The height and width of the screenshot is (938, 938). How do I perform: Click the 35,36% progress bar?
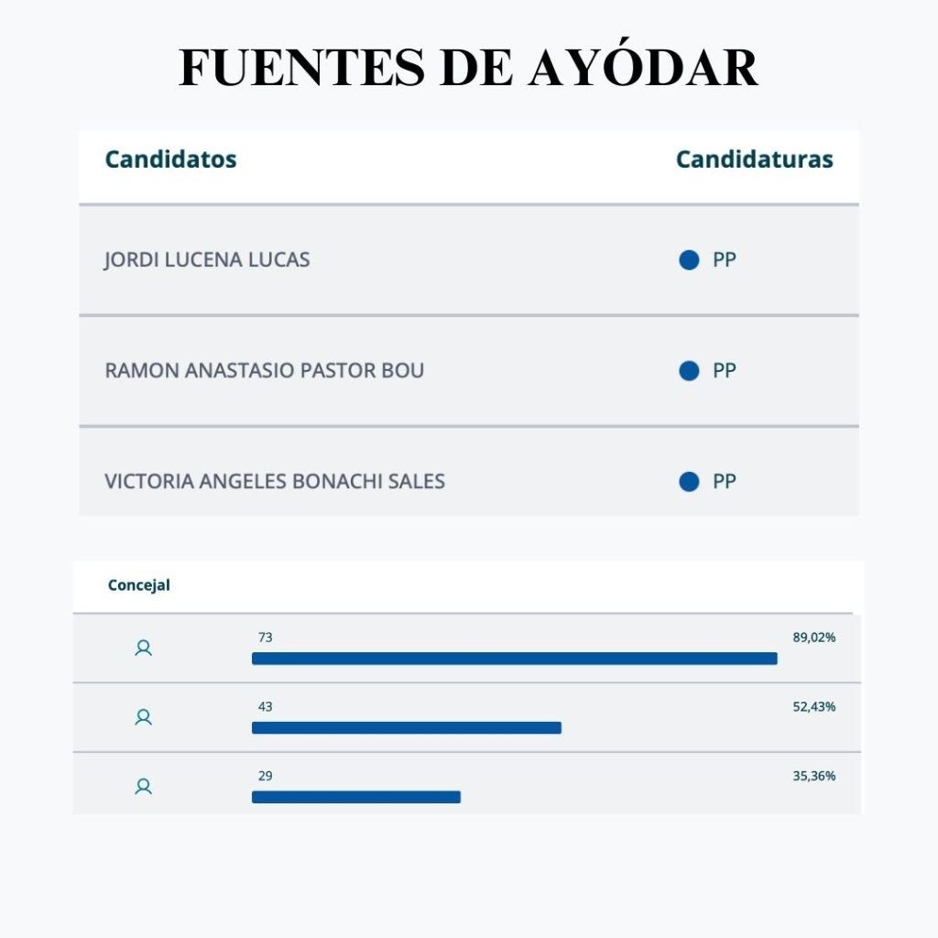(x=355, y=797)
